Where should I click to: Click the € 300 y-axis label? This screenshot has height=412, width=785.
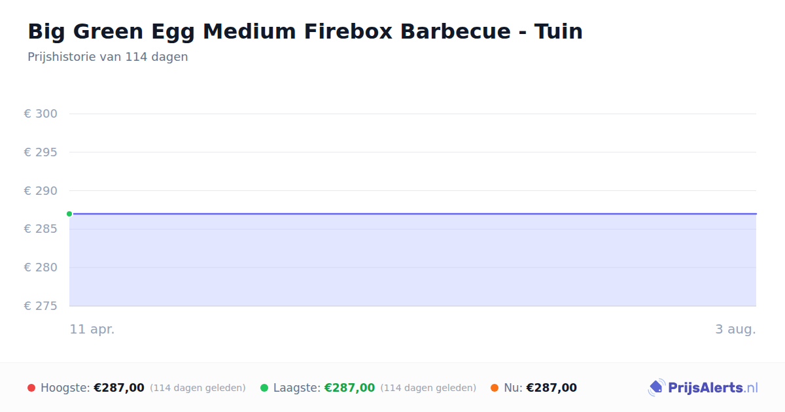41,114
